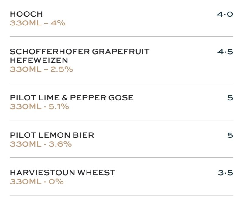This screenshot has height=199, width=243.
Task: Click the HOOCH drink name
Action: [26, 14]
